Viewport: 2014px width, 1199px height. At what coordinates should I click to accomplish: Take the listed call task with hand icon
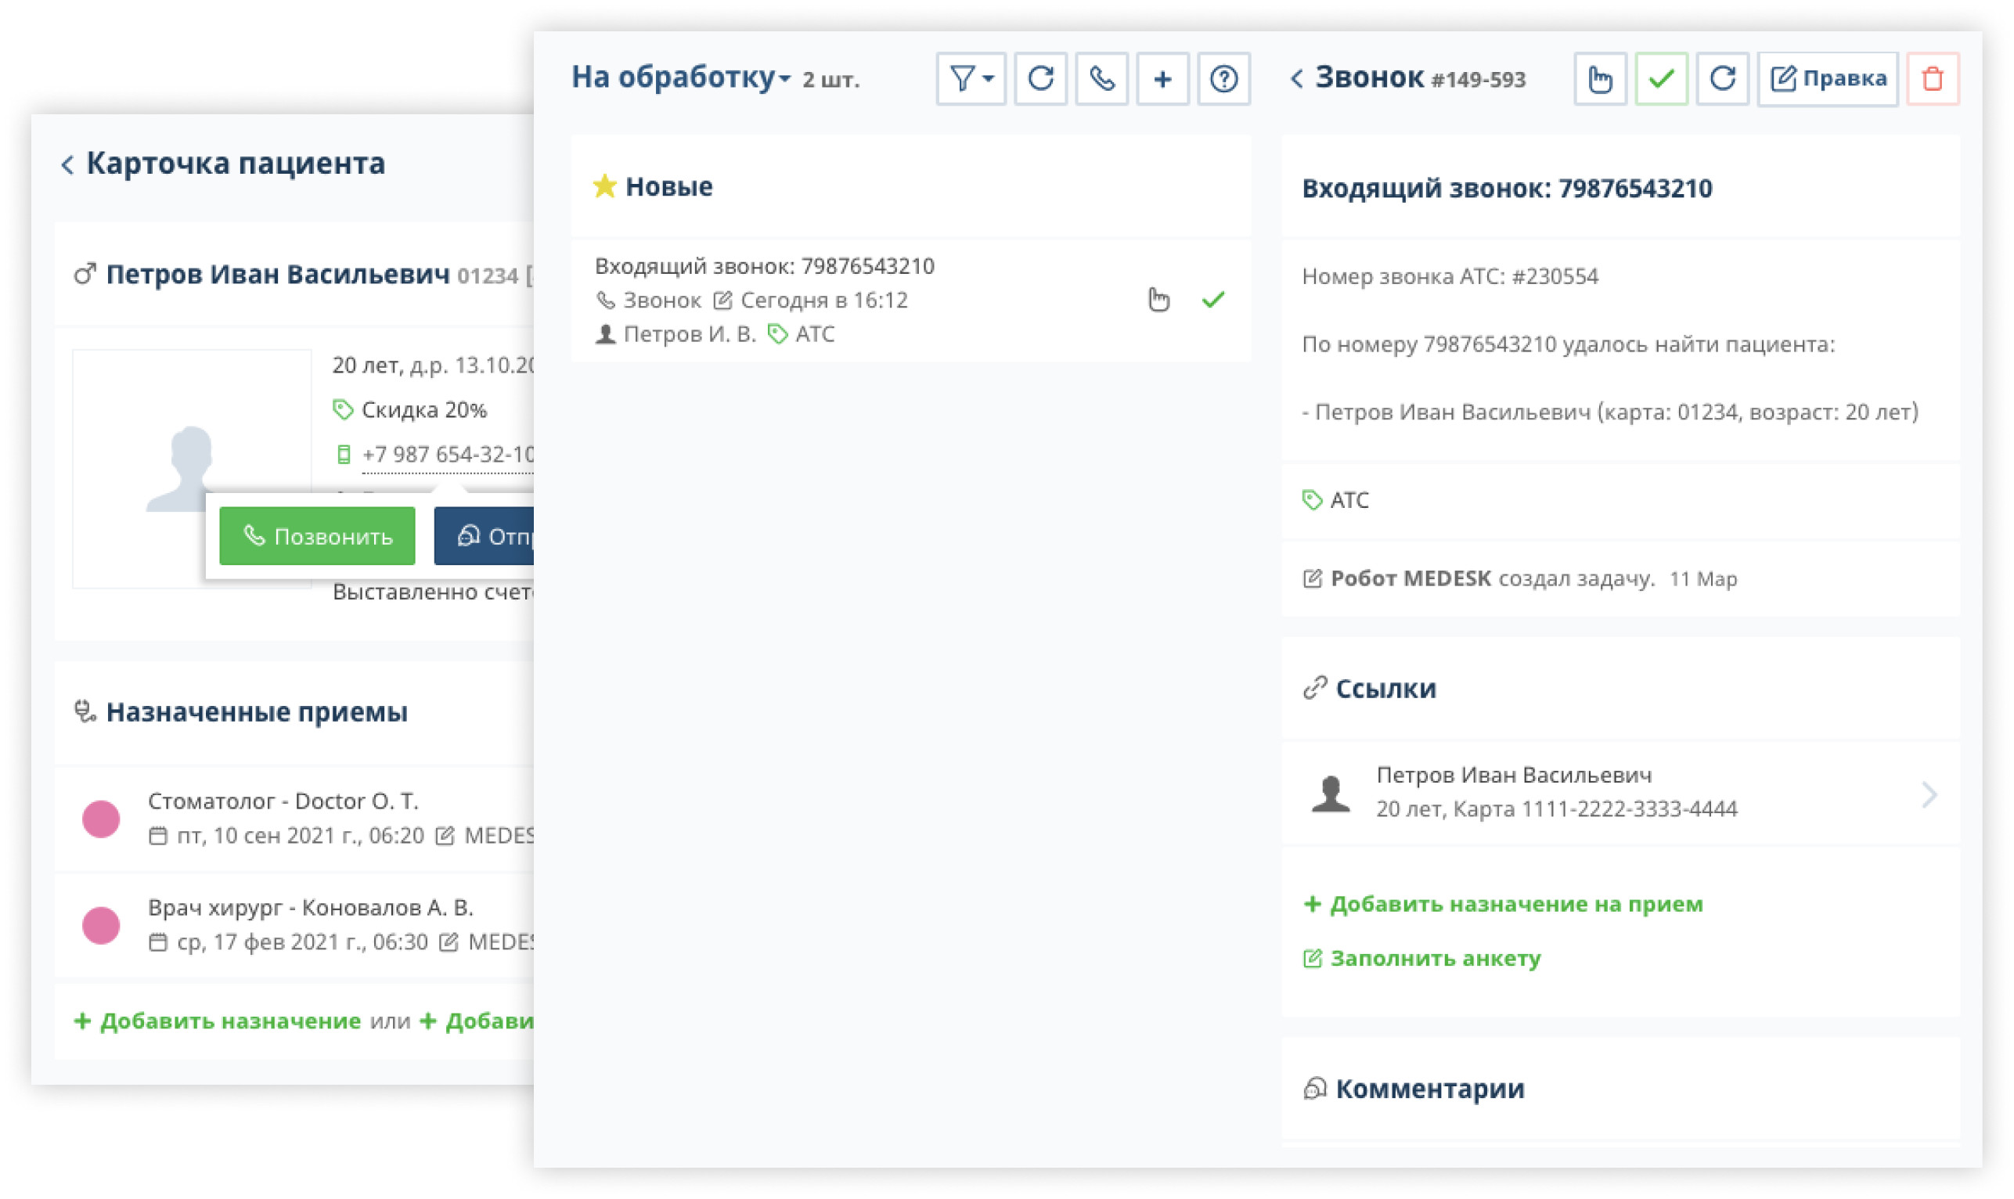coord(1158,300)
